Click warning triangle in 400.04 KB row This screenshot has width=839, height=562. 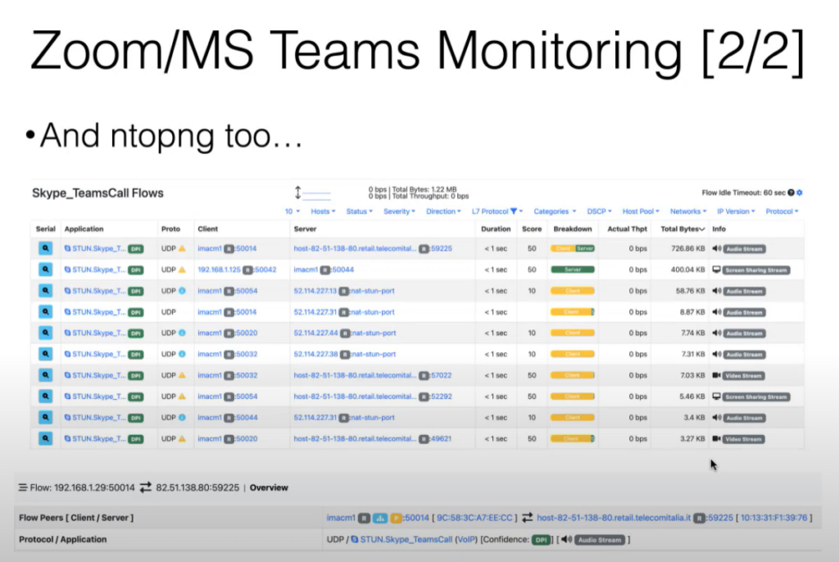[182, 270]
